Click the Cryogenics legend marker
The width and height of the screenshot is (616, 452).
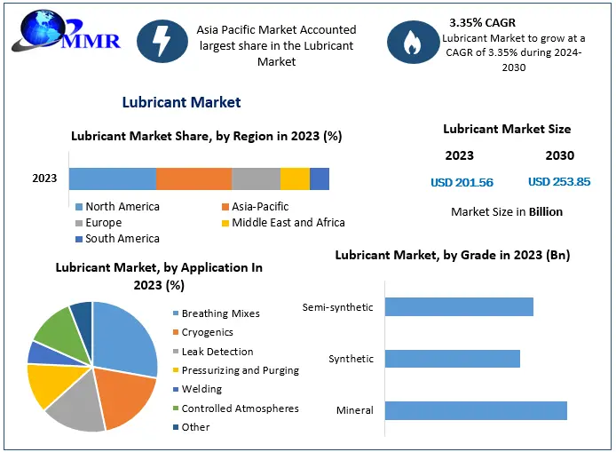point(176,332)
